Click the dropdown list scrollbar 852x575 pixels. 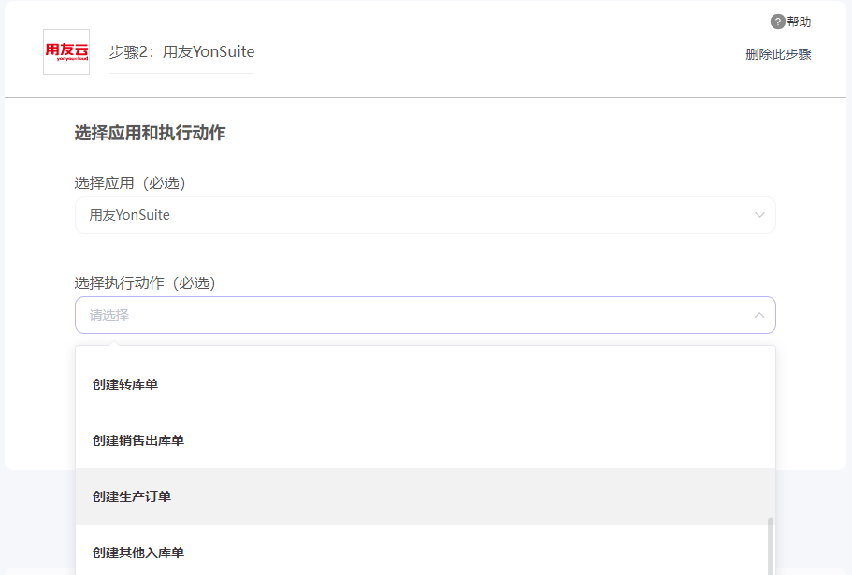(x=770, y=546)
